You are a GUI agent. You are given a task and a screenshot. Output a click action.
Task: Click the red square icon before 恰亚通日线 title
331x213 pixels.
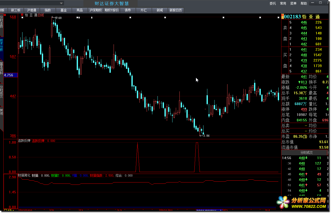click(x=22, y=15)
